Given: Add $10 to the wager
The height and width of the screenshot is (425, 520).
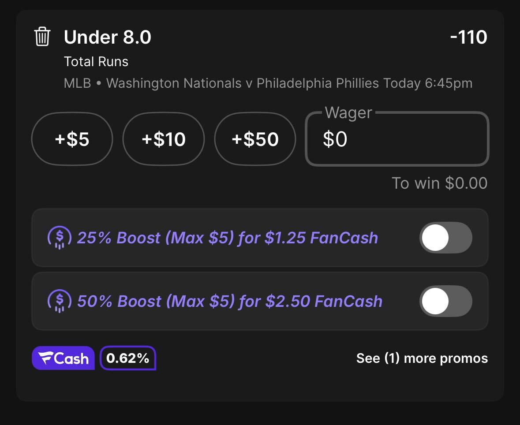Looking at the screenshot, I should (164, 138).
